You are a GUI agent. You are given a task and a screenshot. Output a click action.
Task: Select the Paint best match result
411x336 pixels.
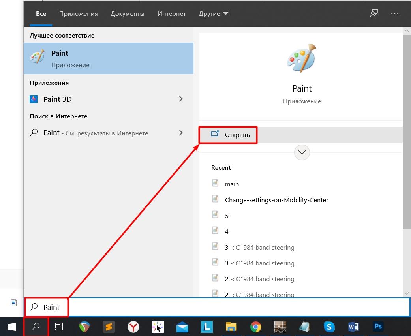[x=109, y=58]
